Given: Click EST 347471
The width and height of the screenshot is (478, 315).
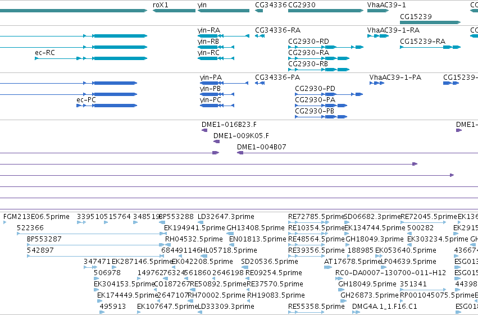Looking at the screenshot, I should click(x=90, y=267).
